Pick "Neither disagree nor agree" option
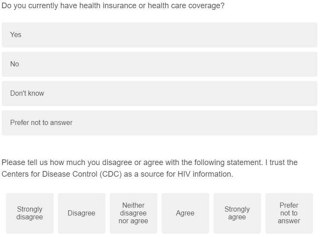This screenshot has height=237, width=322. [134, 213]
